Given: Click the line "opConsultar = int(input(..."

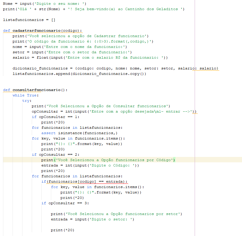Looking at the screenshot, I should pos(114,112).
